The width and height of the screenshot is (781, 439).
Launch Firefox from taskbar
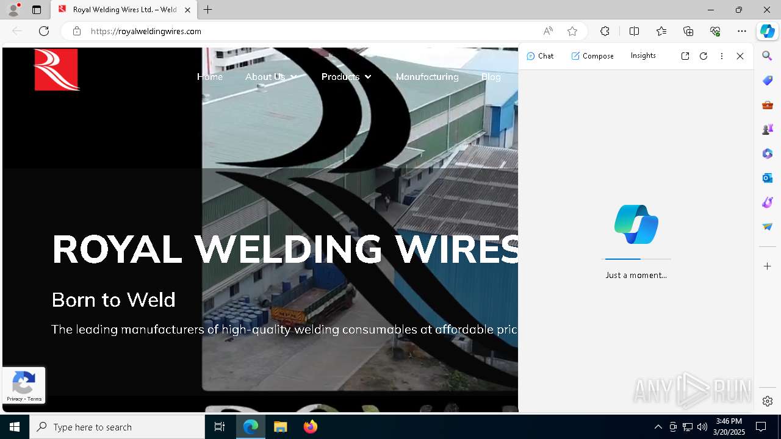click(x=311, y=427)
